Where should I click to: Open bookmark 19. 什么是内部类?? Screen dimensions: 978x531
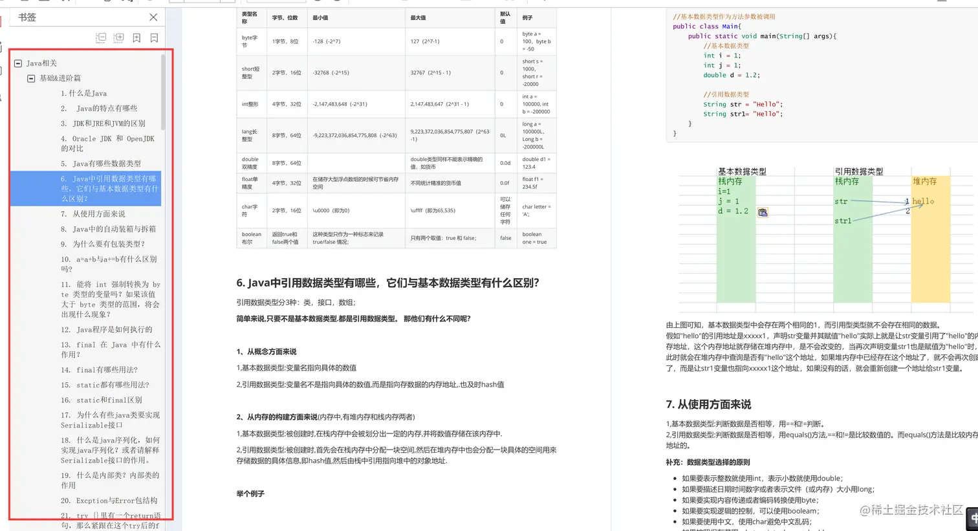point(110,480)
